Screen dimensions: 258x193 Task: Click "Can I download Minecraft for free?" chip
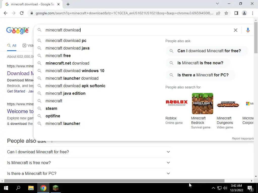click(x=207, y=51)
